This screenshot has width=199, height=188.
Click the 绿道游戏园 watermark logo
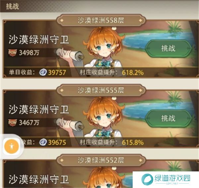point(166,179)
